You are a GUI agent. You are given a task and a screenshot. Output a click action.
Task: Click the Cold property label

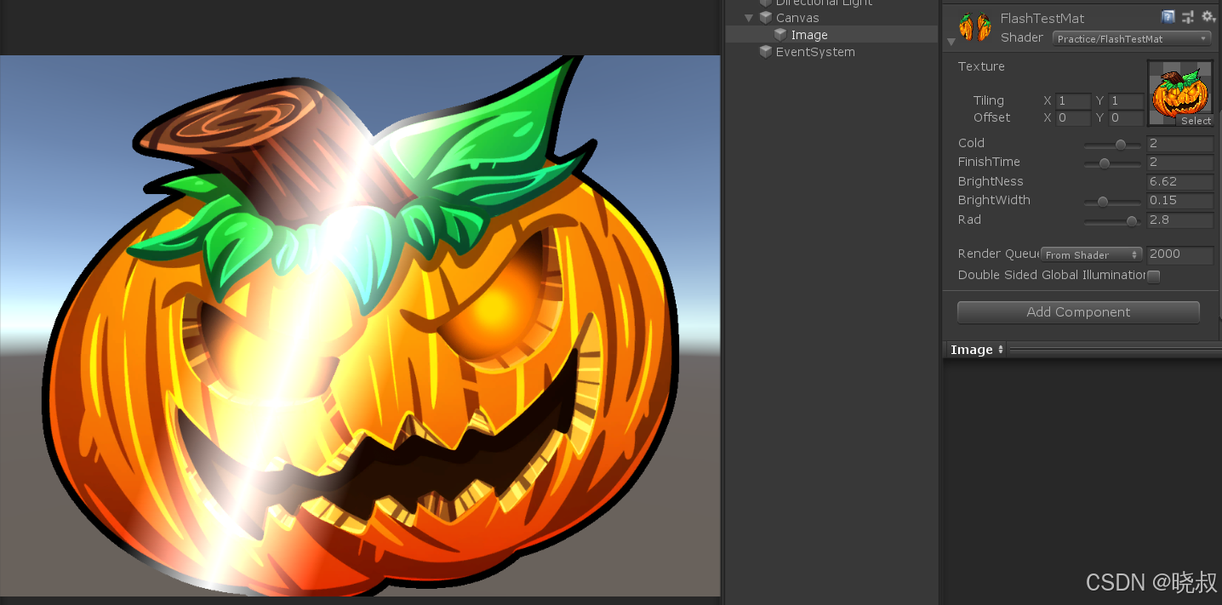tap(971, 143)
